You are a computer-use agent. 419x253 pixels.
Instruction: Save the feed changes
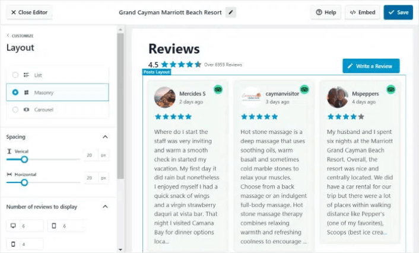pyautogui.click(x=398, y=12)
